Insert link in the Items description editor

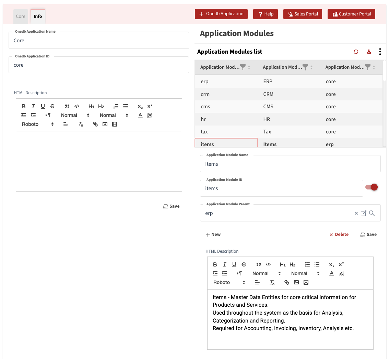click(287, 283)
